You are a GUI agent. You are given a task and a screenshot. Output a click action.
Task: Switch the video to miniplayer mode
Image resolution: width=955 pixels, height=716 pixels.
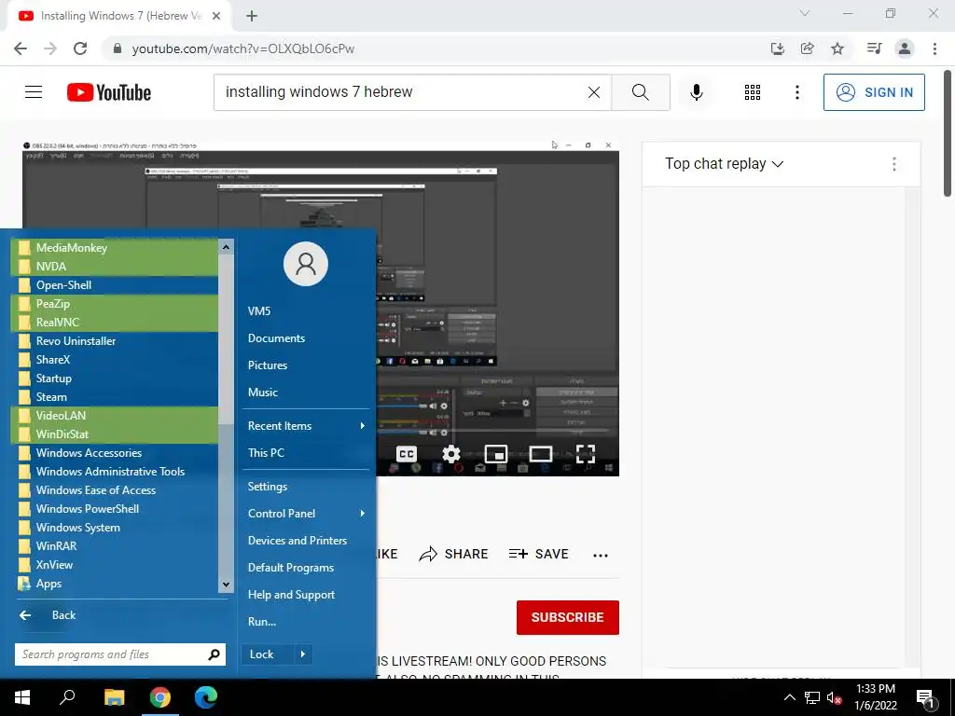496,454
